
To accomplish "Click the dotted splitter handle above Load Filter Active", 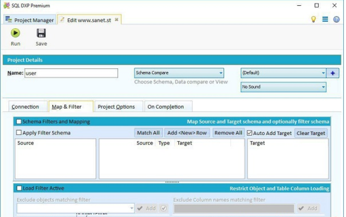I will point(172,182).
